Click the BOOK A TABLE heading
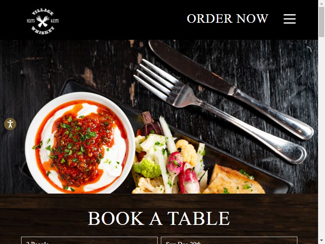Image resolution: width=325 pixels, height=244 pixels. coord(159,218)
